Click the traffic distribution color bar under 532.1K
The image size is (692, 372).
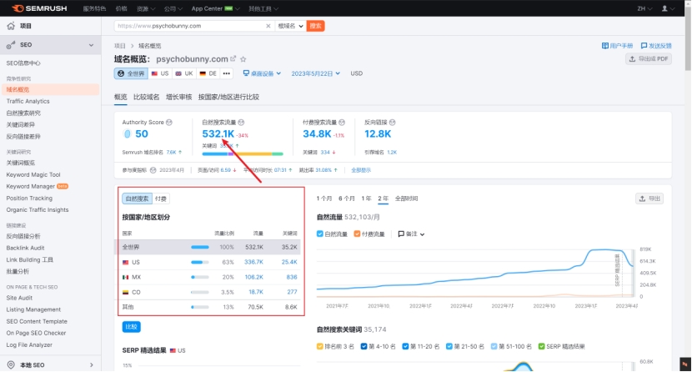(243, 154)
